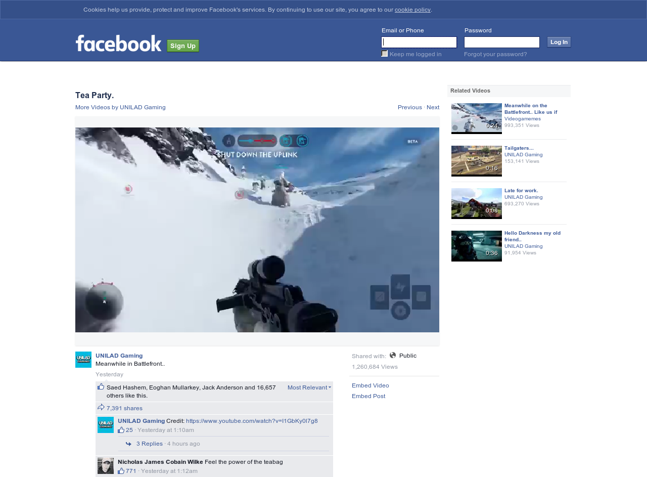
Task: Click the 4 hours ago reply time
Action: [x=183, y=444]
